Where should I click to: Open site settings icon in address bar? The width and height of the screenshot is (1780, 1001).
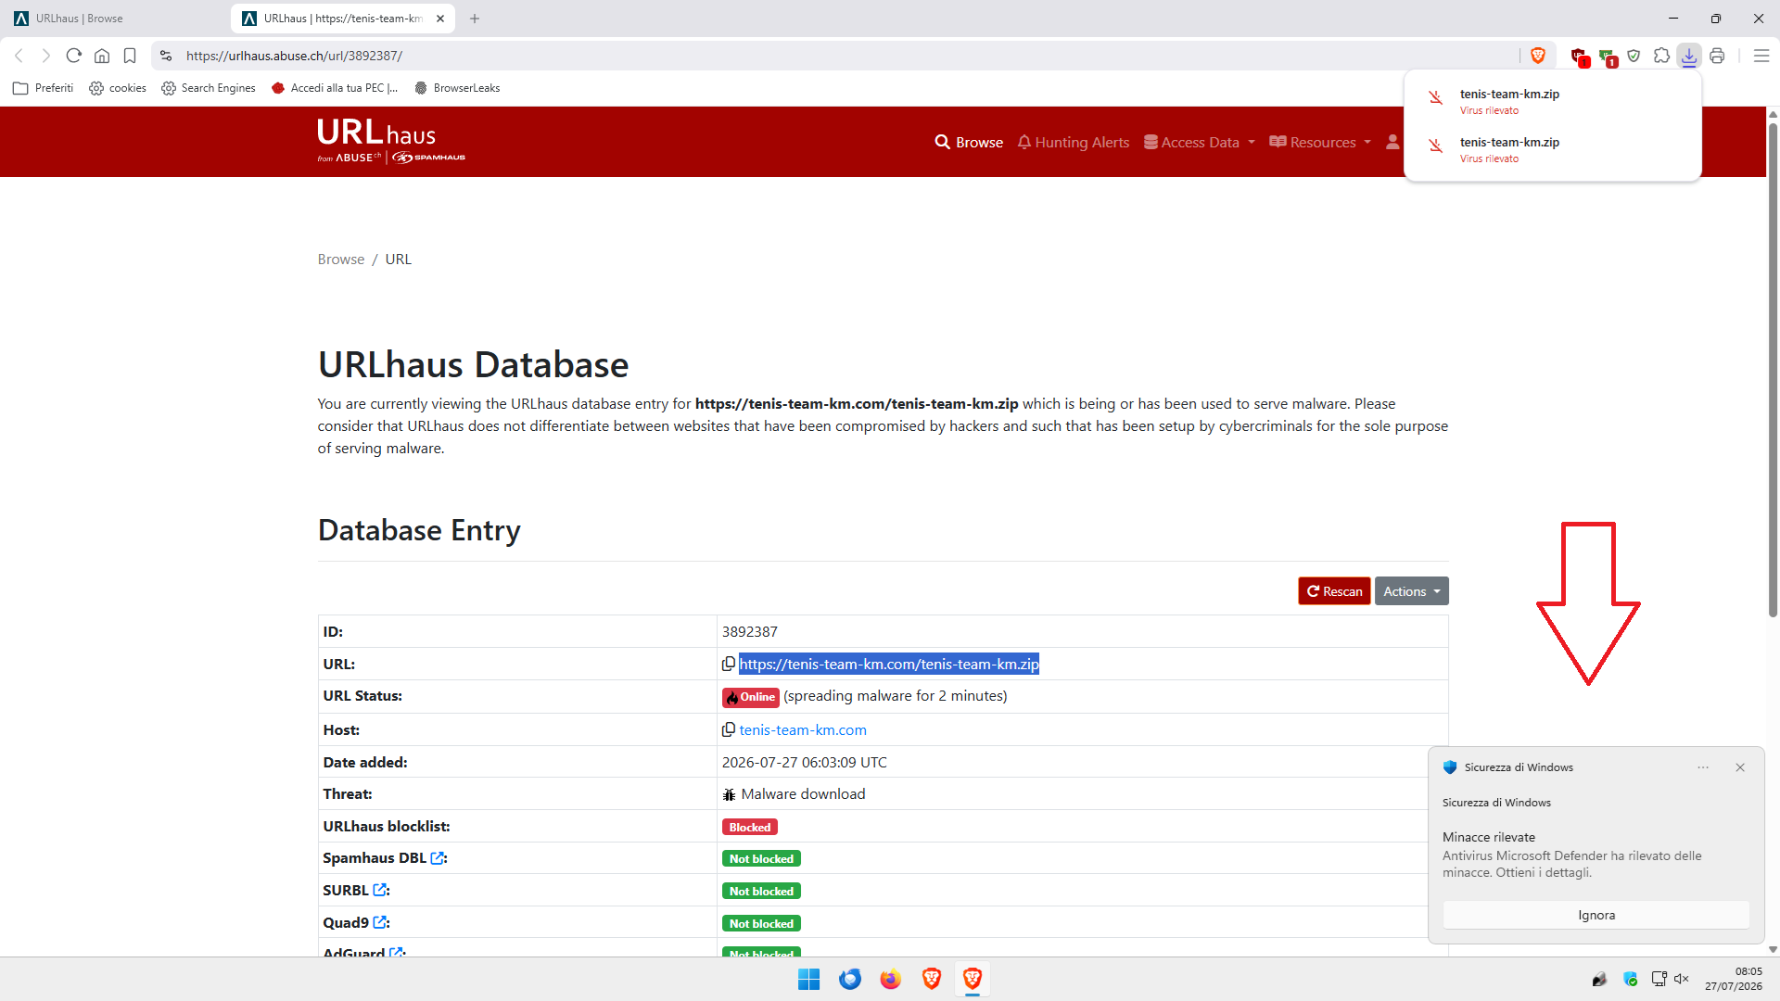point(166,56)
